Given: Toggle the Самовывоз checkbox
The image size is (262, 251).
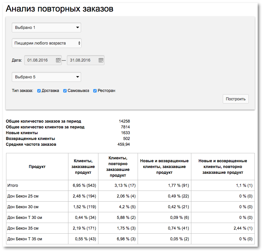Looking at the screenshot, I should (65, 91).
